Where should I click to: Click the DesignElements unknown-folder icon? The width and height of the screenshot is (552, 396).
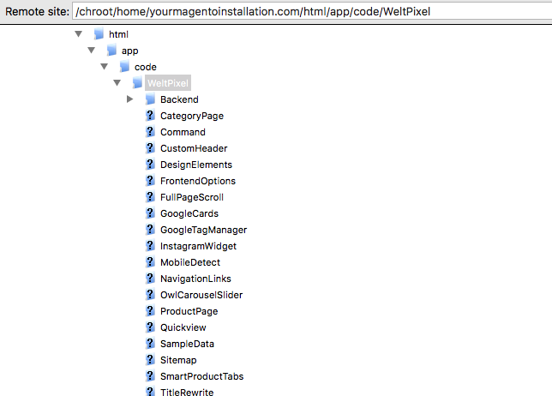pos(150,164)
